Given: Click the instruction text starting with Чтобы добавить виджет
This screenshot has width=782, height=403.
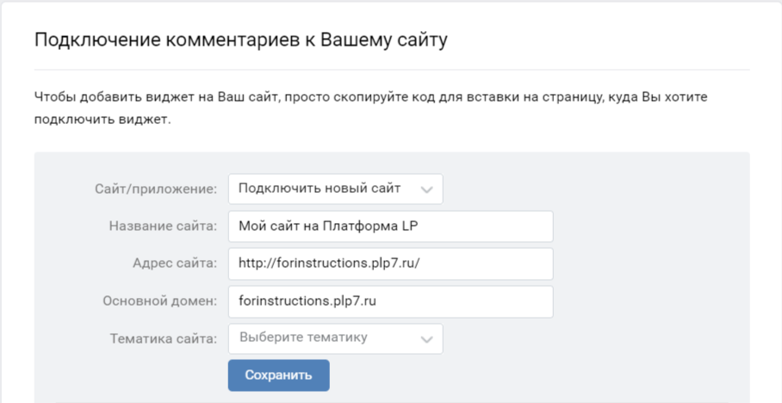Looking at the screenshot, I should tap(370, 97).
